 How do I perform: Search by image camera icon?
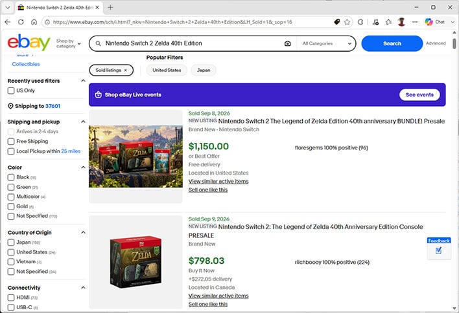click(287, 43)
